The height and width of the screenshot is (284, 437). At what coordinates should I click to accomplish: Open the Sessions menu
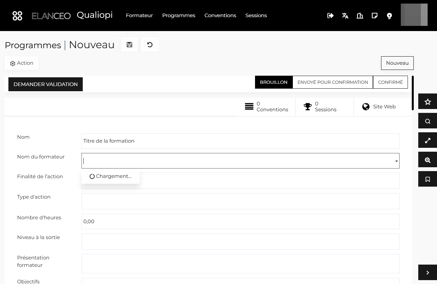tap(256, 16)
